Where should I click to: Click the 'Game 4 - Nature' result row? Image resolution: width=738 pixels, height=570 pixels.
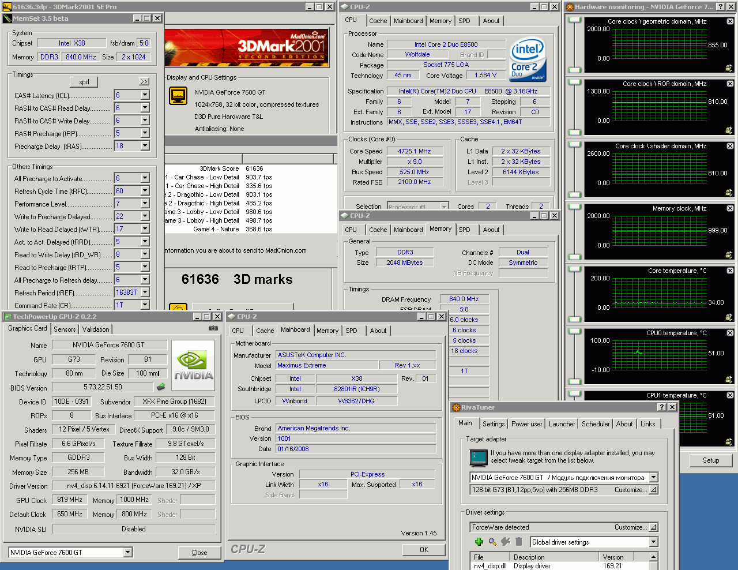tap(232, 229)
